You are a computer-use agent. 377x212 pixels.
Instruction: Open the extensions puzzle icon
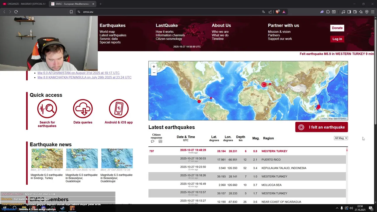pos(328,12)
